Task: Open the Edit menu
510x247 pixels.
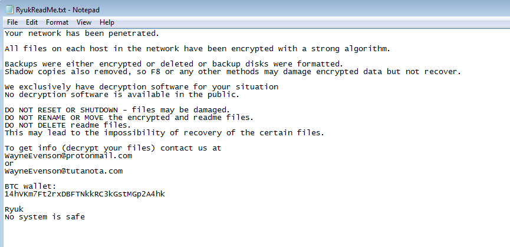Action: (31, 22)
